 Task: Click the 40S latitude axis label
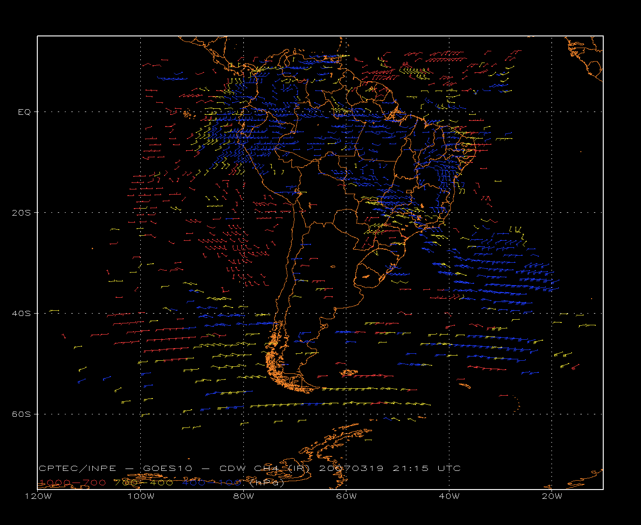(x=21, y=314)
